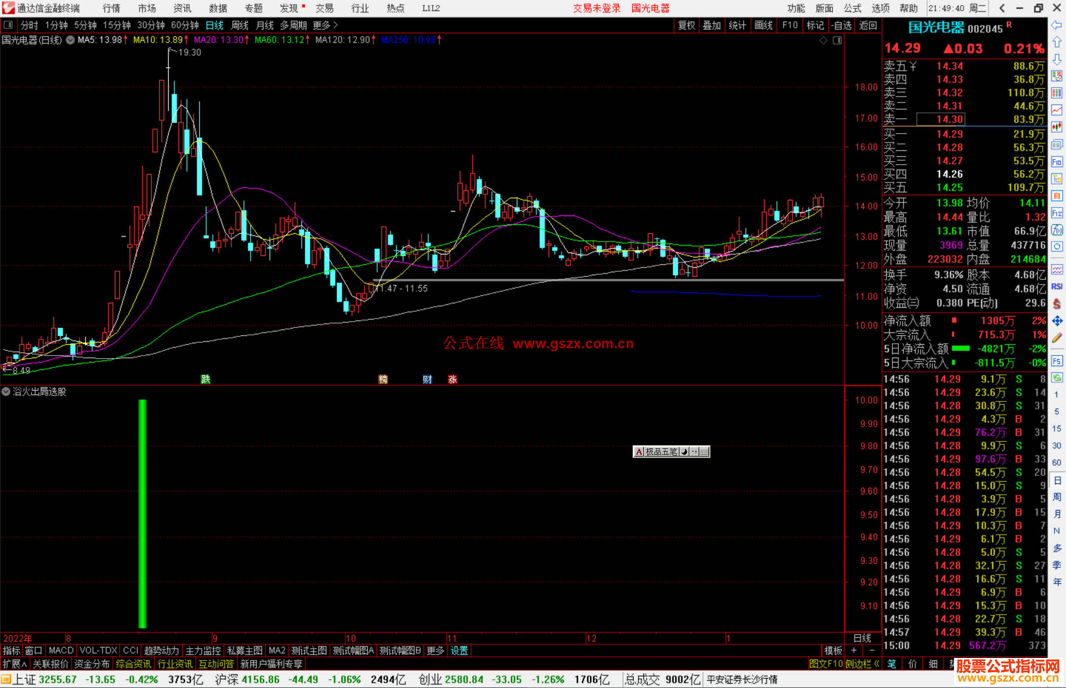Viewport: 1066px width, 688px height.
Task: Click the blue back arrow sidebar icon
Action: click(x=1057, y=25)
